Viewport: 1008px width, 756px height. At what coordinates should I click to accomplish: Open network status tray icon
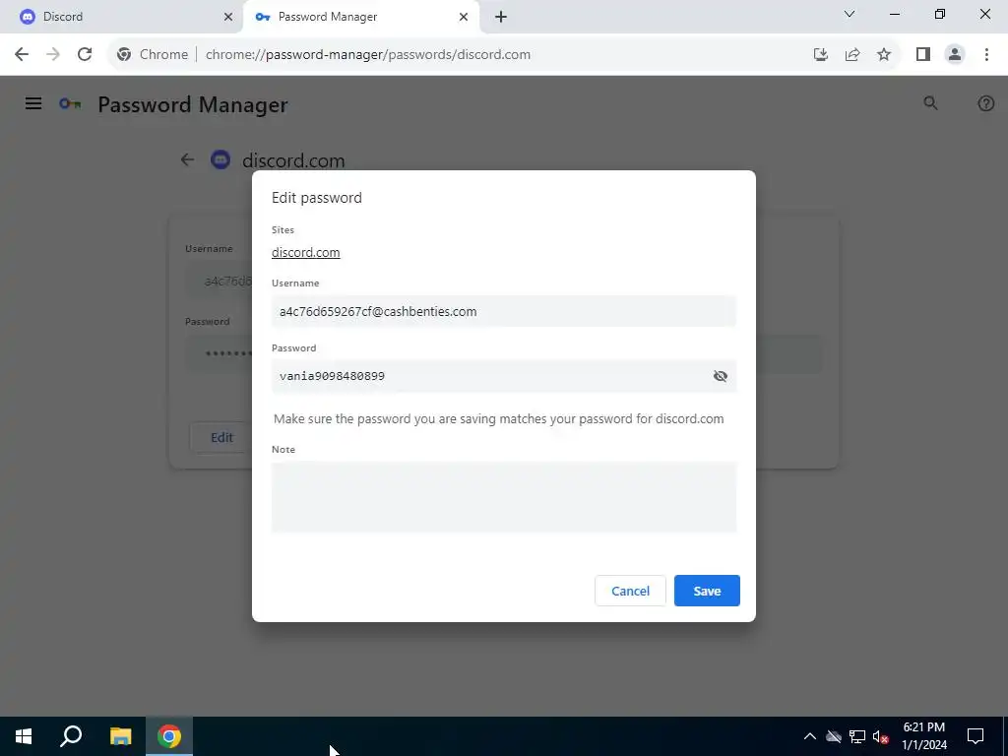click(x=857, y=736)
